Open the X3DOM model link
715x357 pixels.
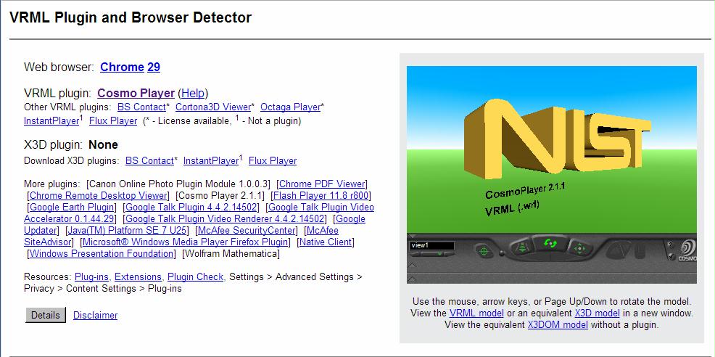tap(558, 325)
